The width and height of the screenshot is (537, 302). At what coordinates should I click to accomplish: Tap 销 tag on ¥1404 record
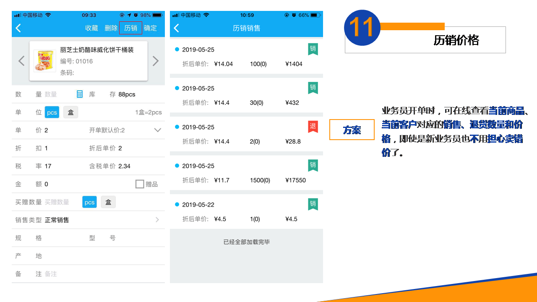[313, 49]
